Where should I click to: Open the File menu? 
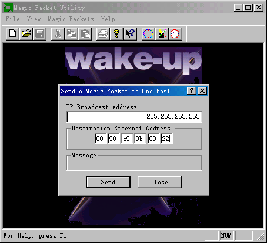(12, 19)
